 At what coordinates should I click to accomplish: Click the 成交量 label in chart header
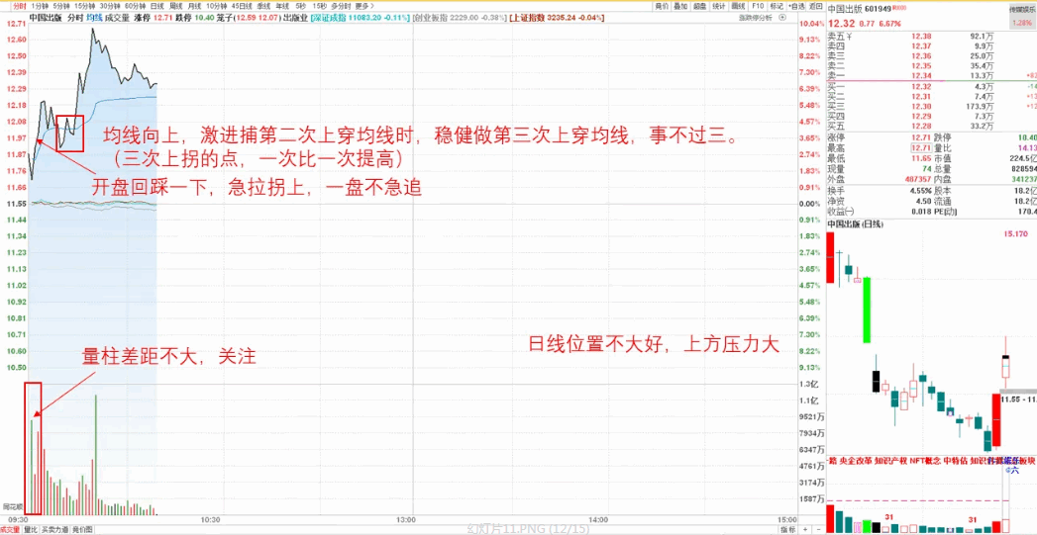[x=117, y=18]
